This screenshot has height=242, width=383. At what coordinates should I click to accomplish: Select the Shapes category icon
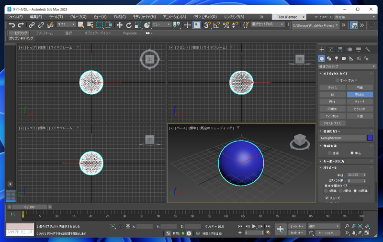[x=329, y=58]
